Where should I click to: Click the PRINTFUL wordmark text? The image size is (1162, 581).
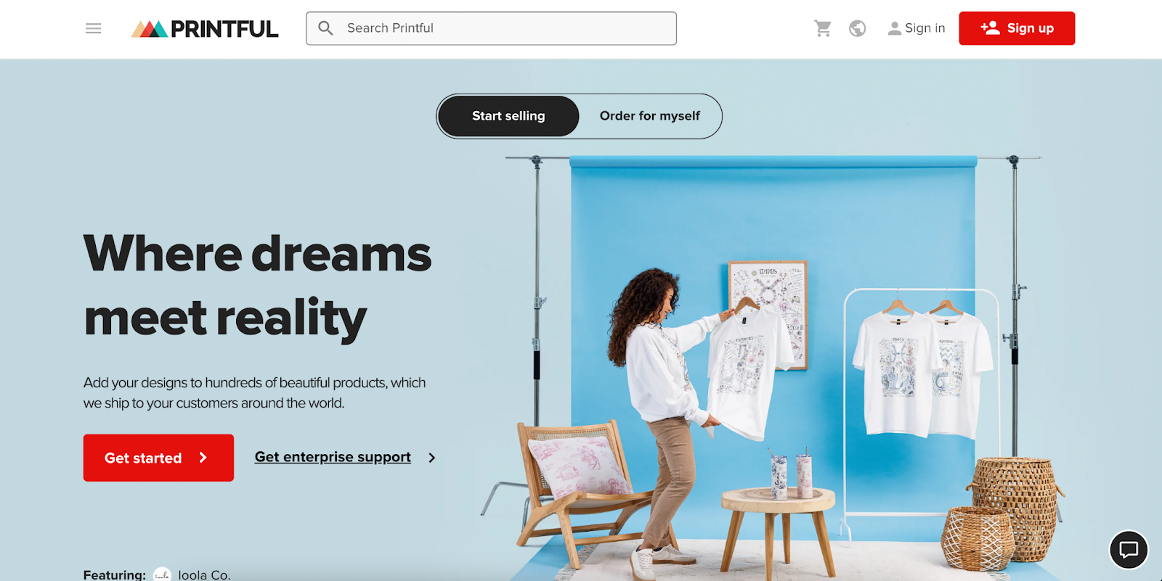coord(224,29)
